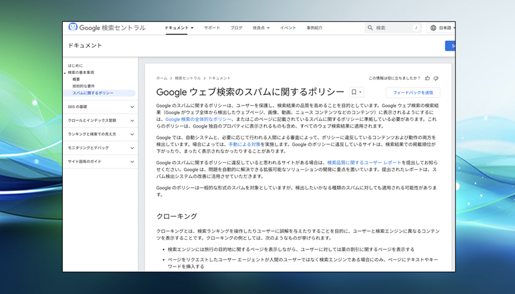Screen dimensions: 515x294
Task: Select 概要 in the sidebar
Action: pos(76,80)
